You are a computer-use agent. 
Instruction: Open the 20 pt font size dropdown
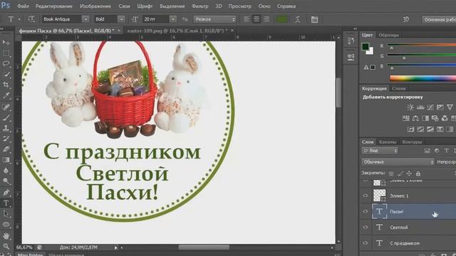tap(173, 19)
